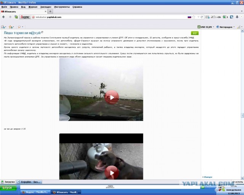Open the Журнал menu
This screenshot has width=244, height=195.
(x=33, y=7)
